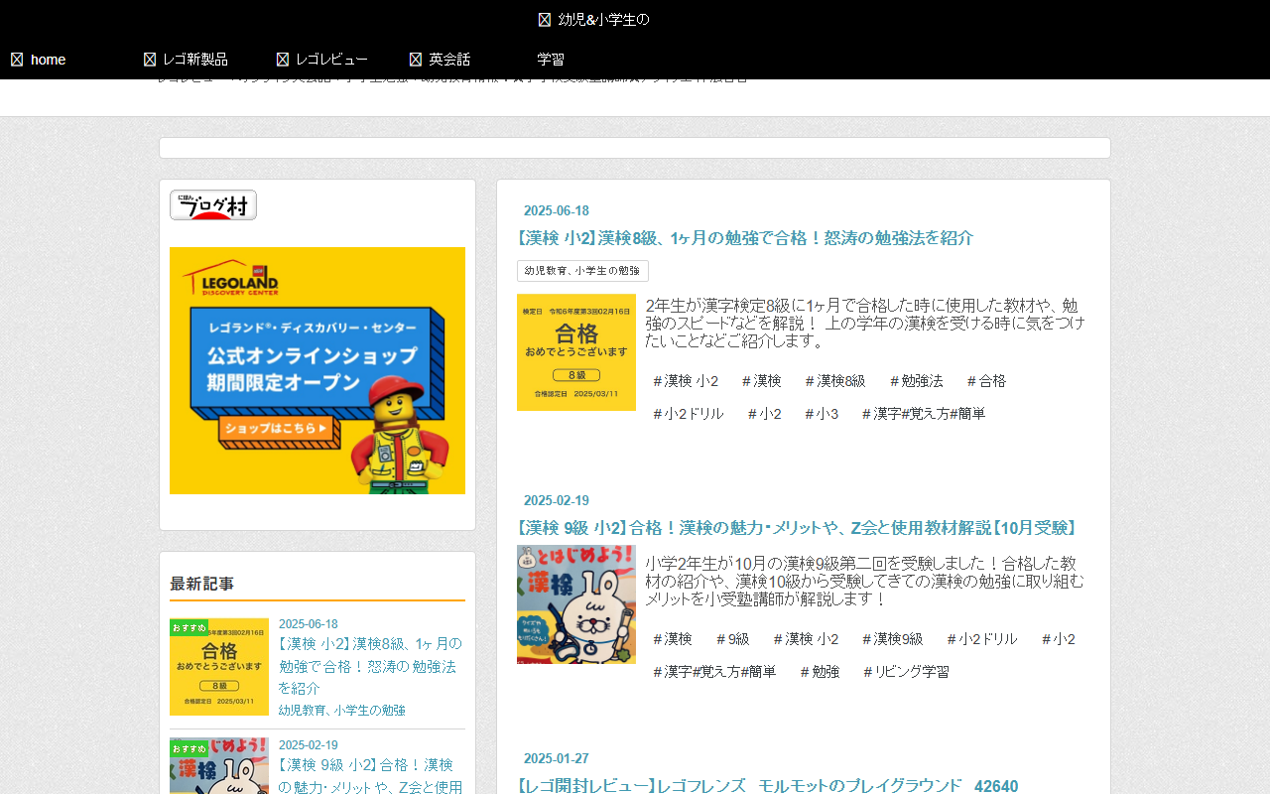This screenshot has width=1270, height=794.
Task: Click the icon beside 英会話 menu
Action: 416,60
